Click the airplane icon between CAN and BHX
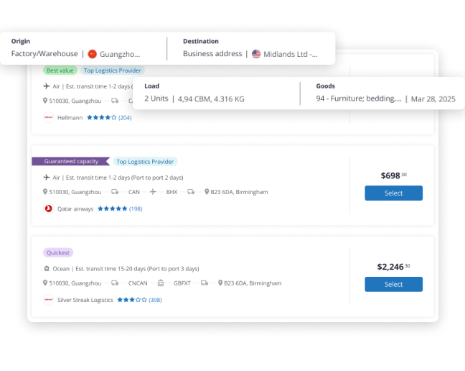 [153, 192]
